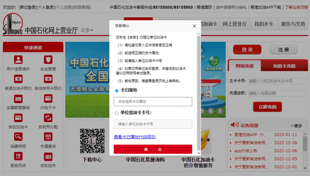Open 下载中心 label
The image size is (310, 176).
(x=92, y=160)
